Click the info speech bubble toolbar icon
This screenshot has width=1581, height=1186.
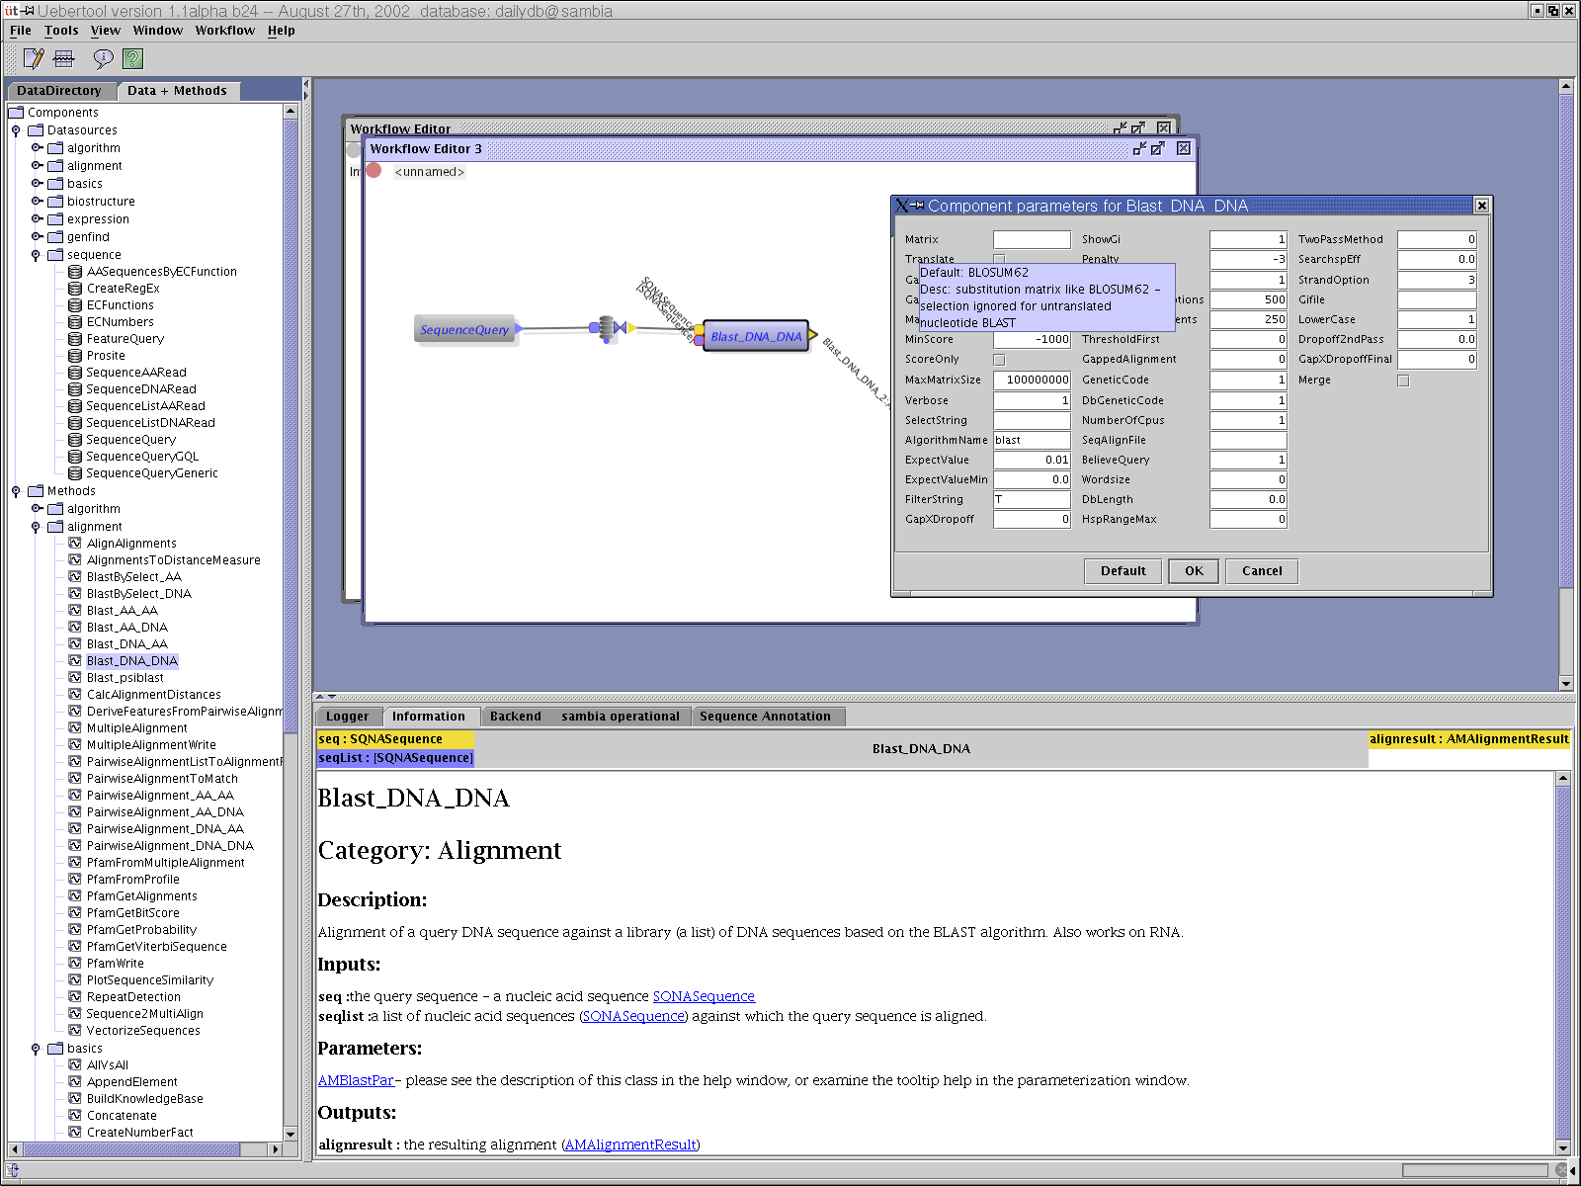[x=104, y=58]
